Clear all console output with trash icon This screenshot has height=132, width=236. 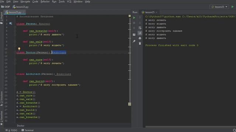tap(140, 43)
